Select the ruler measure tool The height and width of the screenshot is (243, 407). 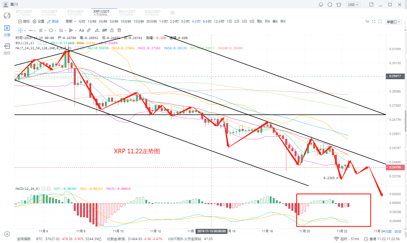[89, 30]
